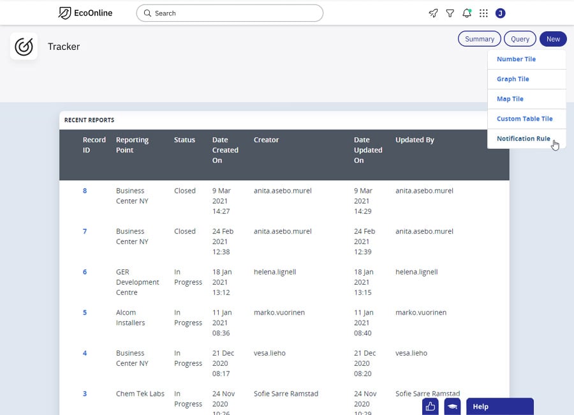Select Notification Rule menu entry
This screenshot has width=574, height=415.
(x=523, y=139)
